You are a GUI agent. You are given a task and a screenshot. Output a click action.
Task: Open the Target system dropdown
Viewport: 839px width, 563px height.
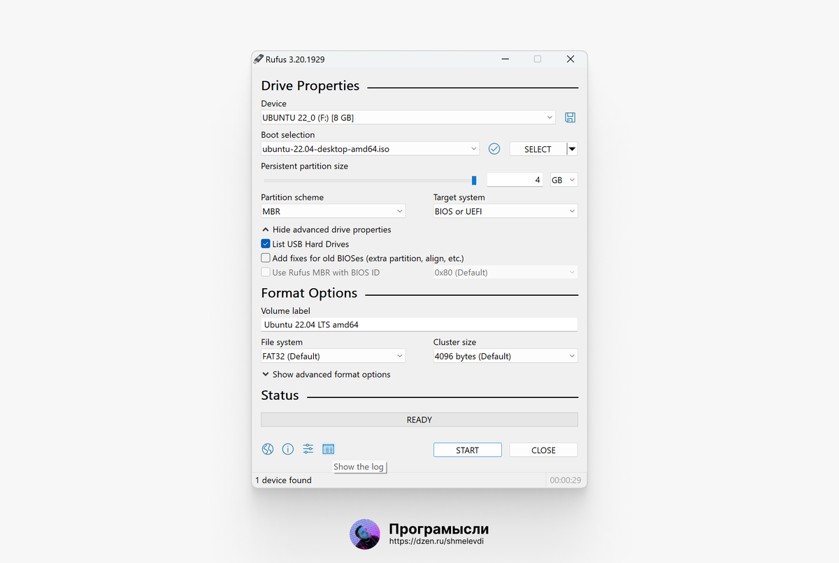pyautogui.click(x=505, y=211)
